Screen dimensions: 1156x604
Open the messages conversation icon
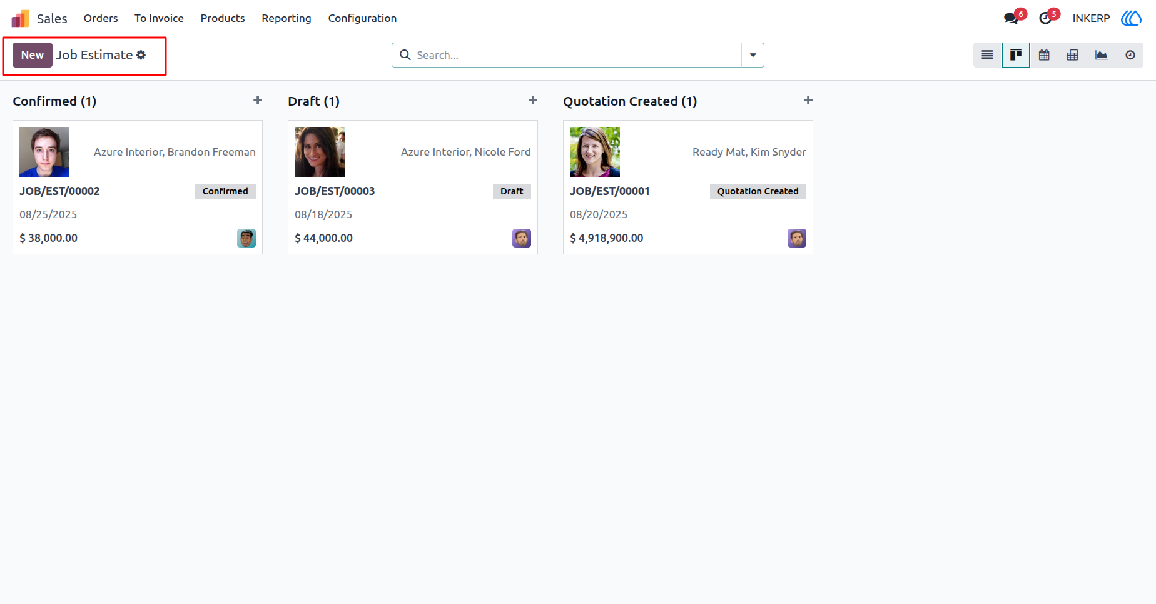tap(1011, 18)
